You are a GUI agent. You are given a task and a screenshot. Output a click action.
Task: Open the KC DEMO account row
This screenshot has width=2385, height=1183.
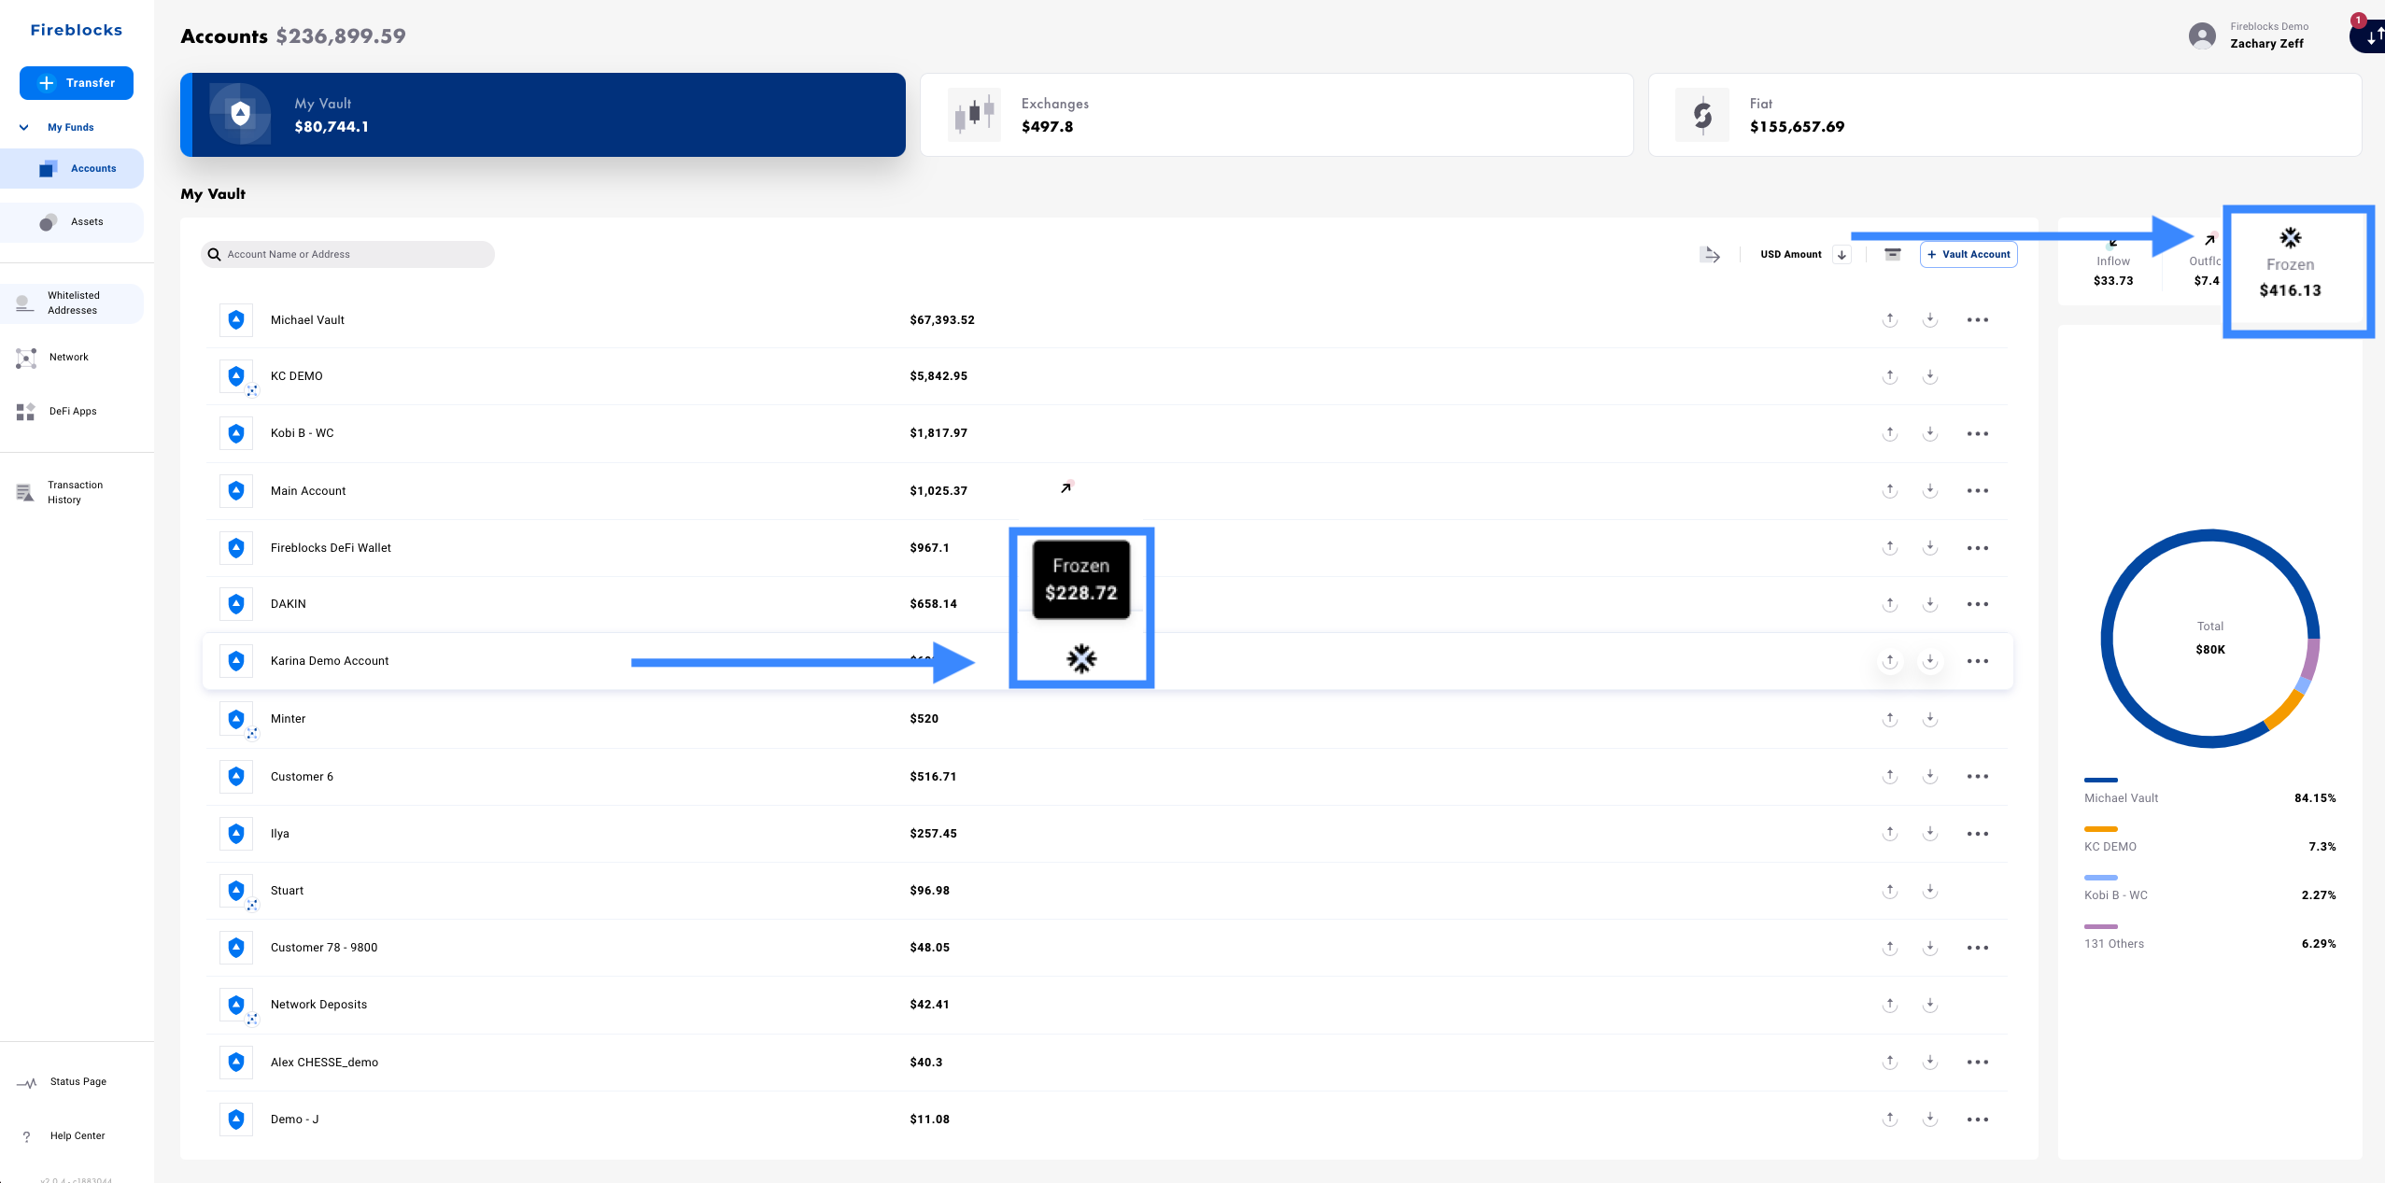pos(1108,376)
